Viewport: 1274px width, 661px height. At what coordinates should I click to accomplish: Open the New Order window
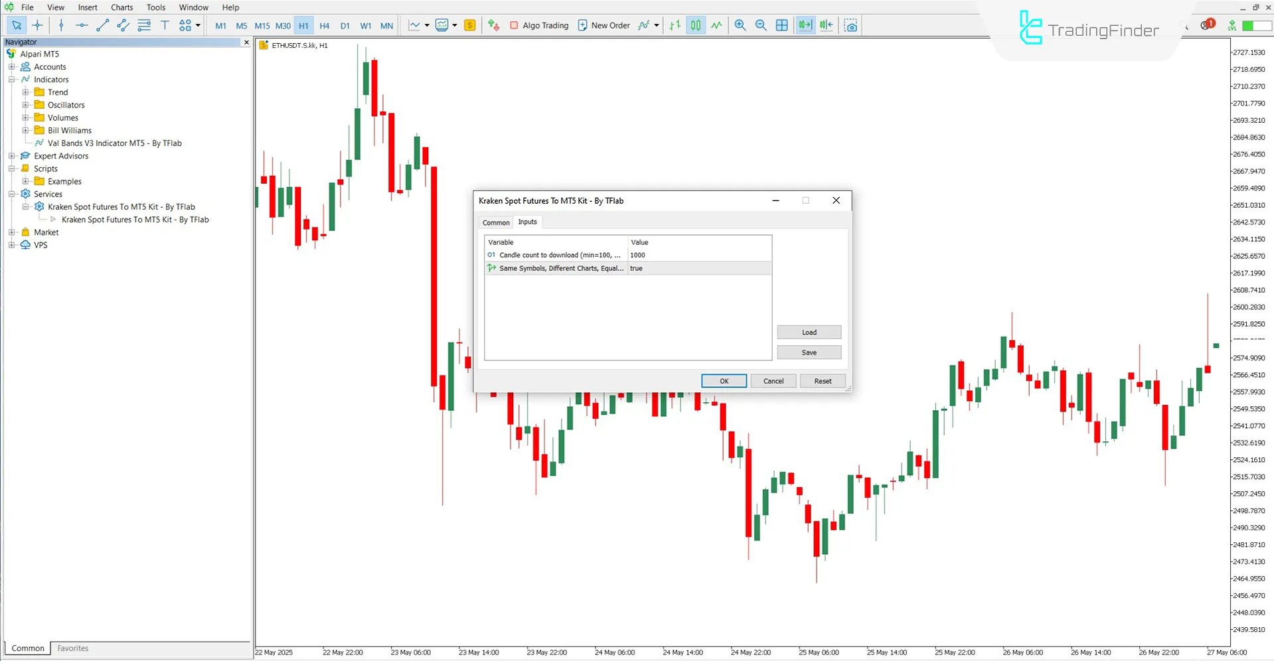pyautogui.click(x=603, y=25)
